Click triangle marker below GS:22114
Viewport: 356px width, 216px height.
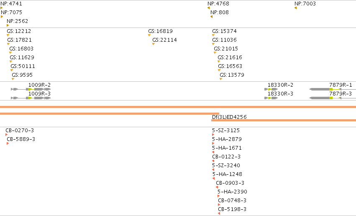[x=154, y=44]
